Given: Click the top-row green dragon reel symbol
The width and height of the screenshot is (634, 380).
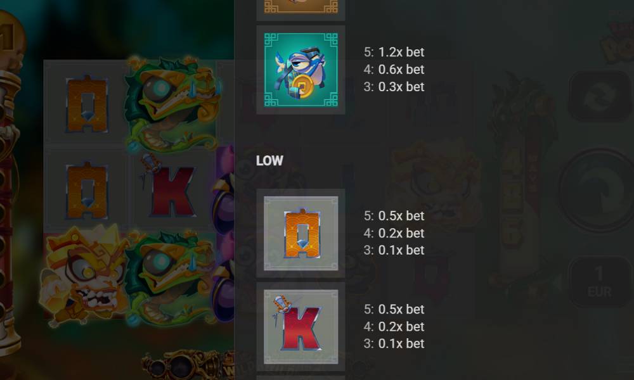Looking at the screenshot, I should (x=172, y=104).
